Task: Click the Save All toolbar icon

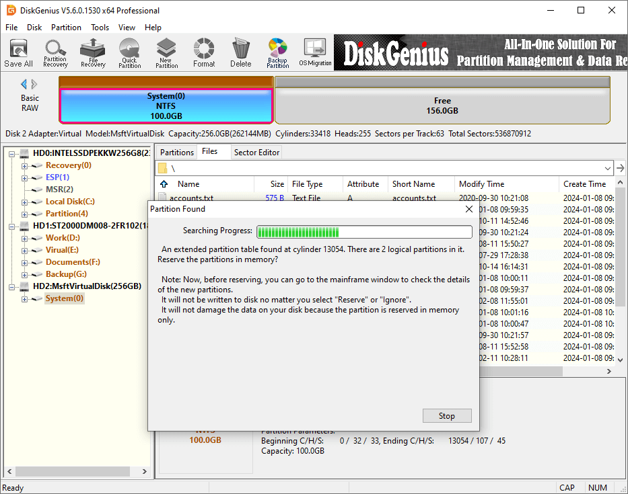Action: tap(18, 53)
